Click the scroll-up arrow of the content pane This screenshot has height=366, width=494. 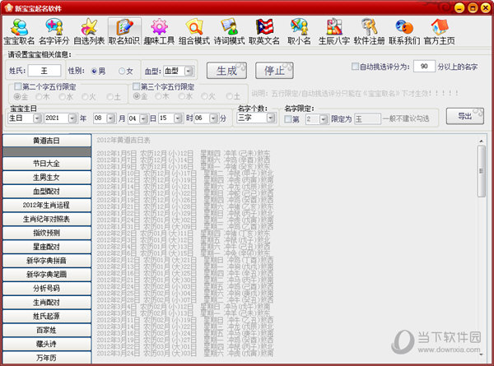[x=481, y=141]
